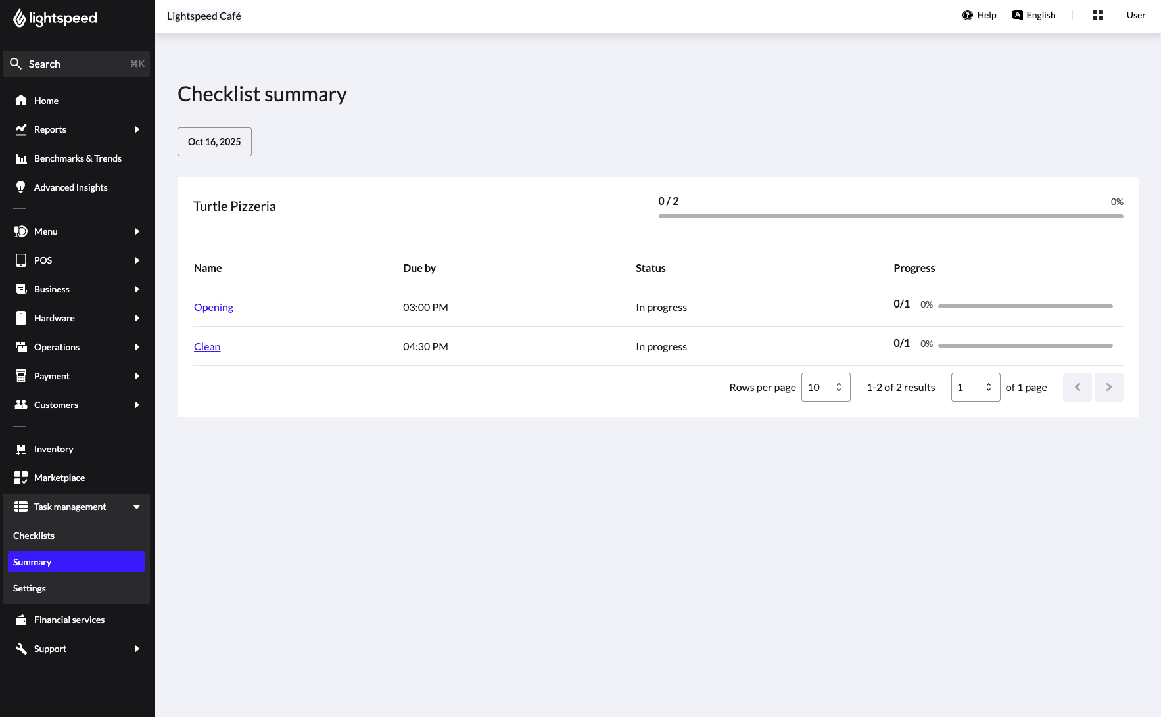Click the Search field in sidebar
The height and width of the screenshot is (717, 1161).
tap(76, 64)
